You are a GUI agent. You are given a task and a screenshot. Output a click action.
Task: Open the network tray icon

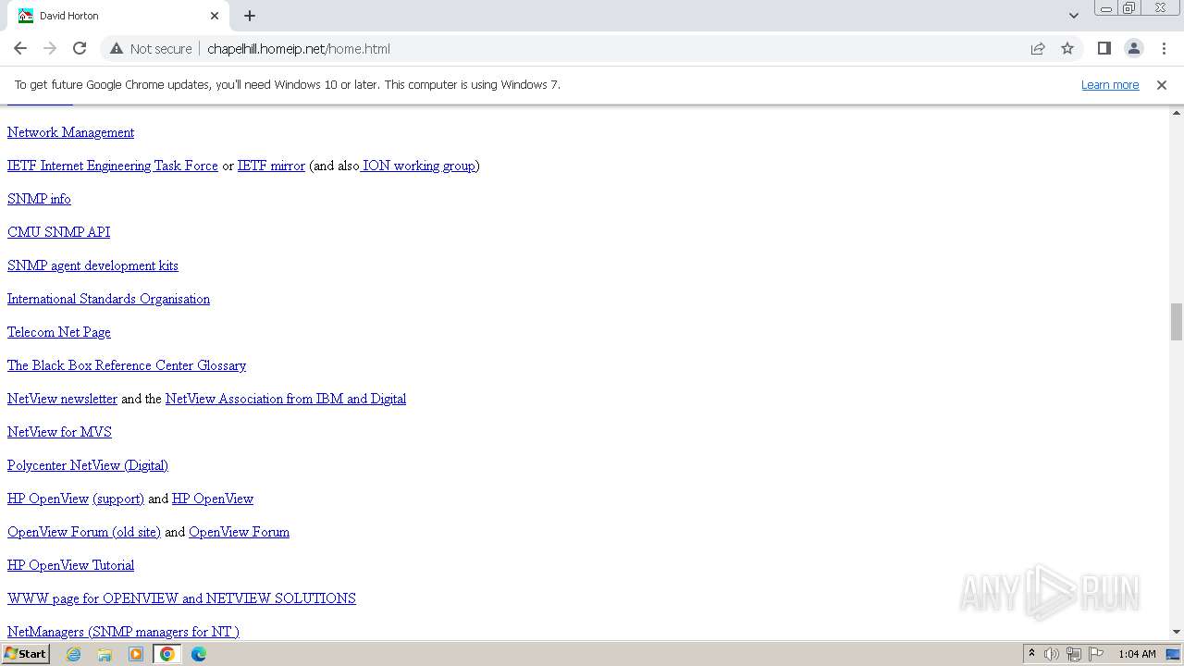(1074, 654)
